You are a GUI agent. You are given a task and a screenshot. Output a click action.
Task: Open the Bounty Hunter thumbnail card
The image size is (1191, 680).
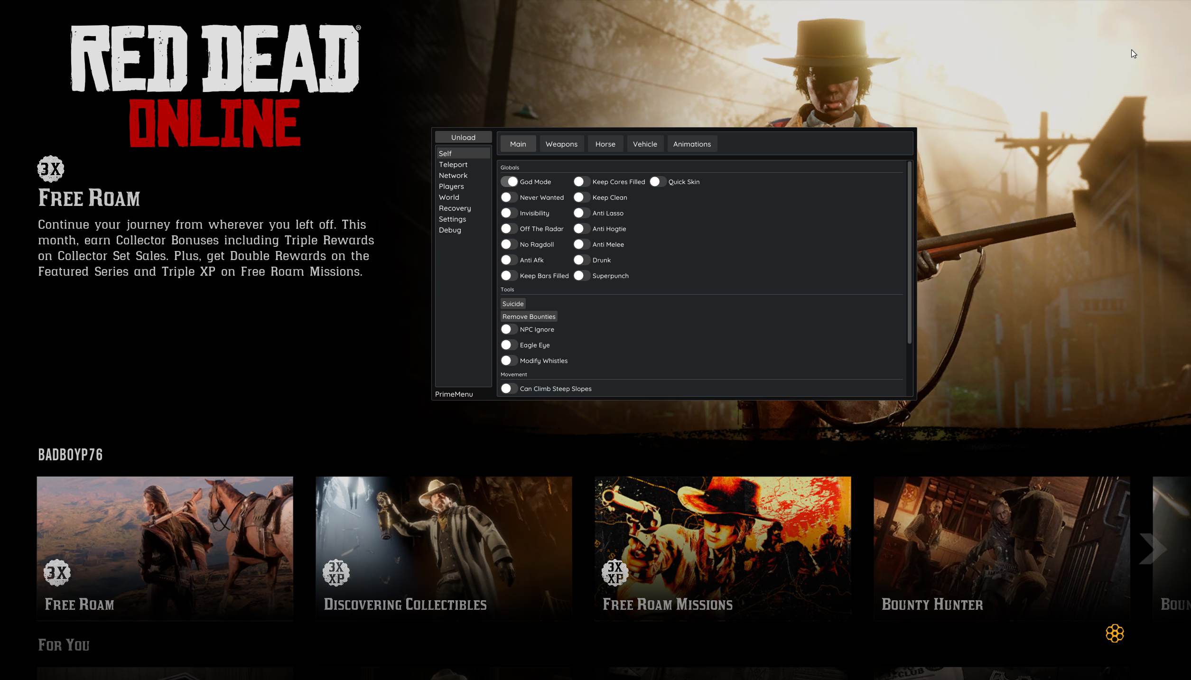[1001, 548]
